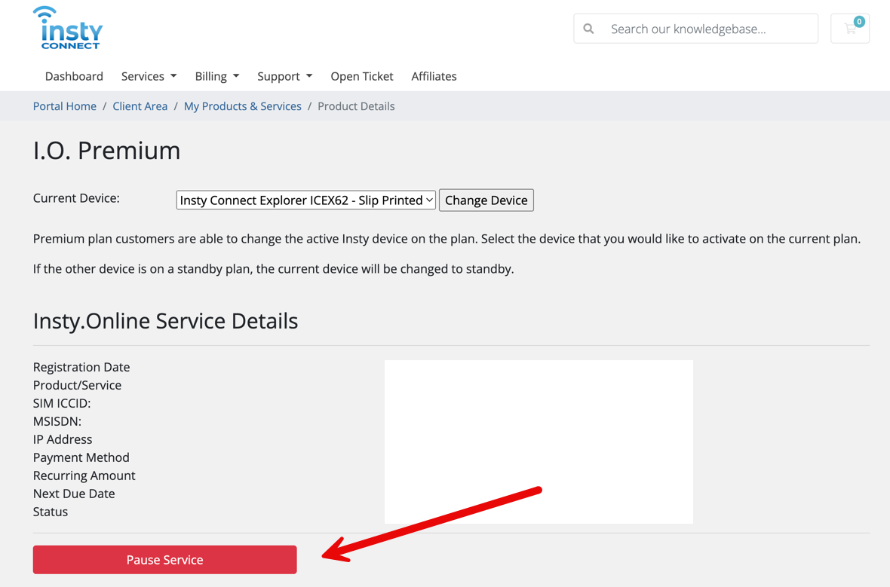Click the Registration Date label
890x587 pixels.
(x=81, y=367)
